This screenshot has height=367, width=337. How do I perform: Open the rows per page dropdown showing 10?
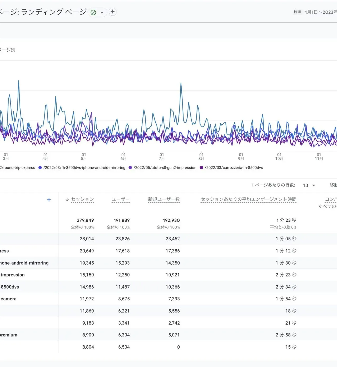pos(309,185)
